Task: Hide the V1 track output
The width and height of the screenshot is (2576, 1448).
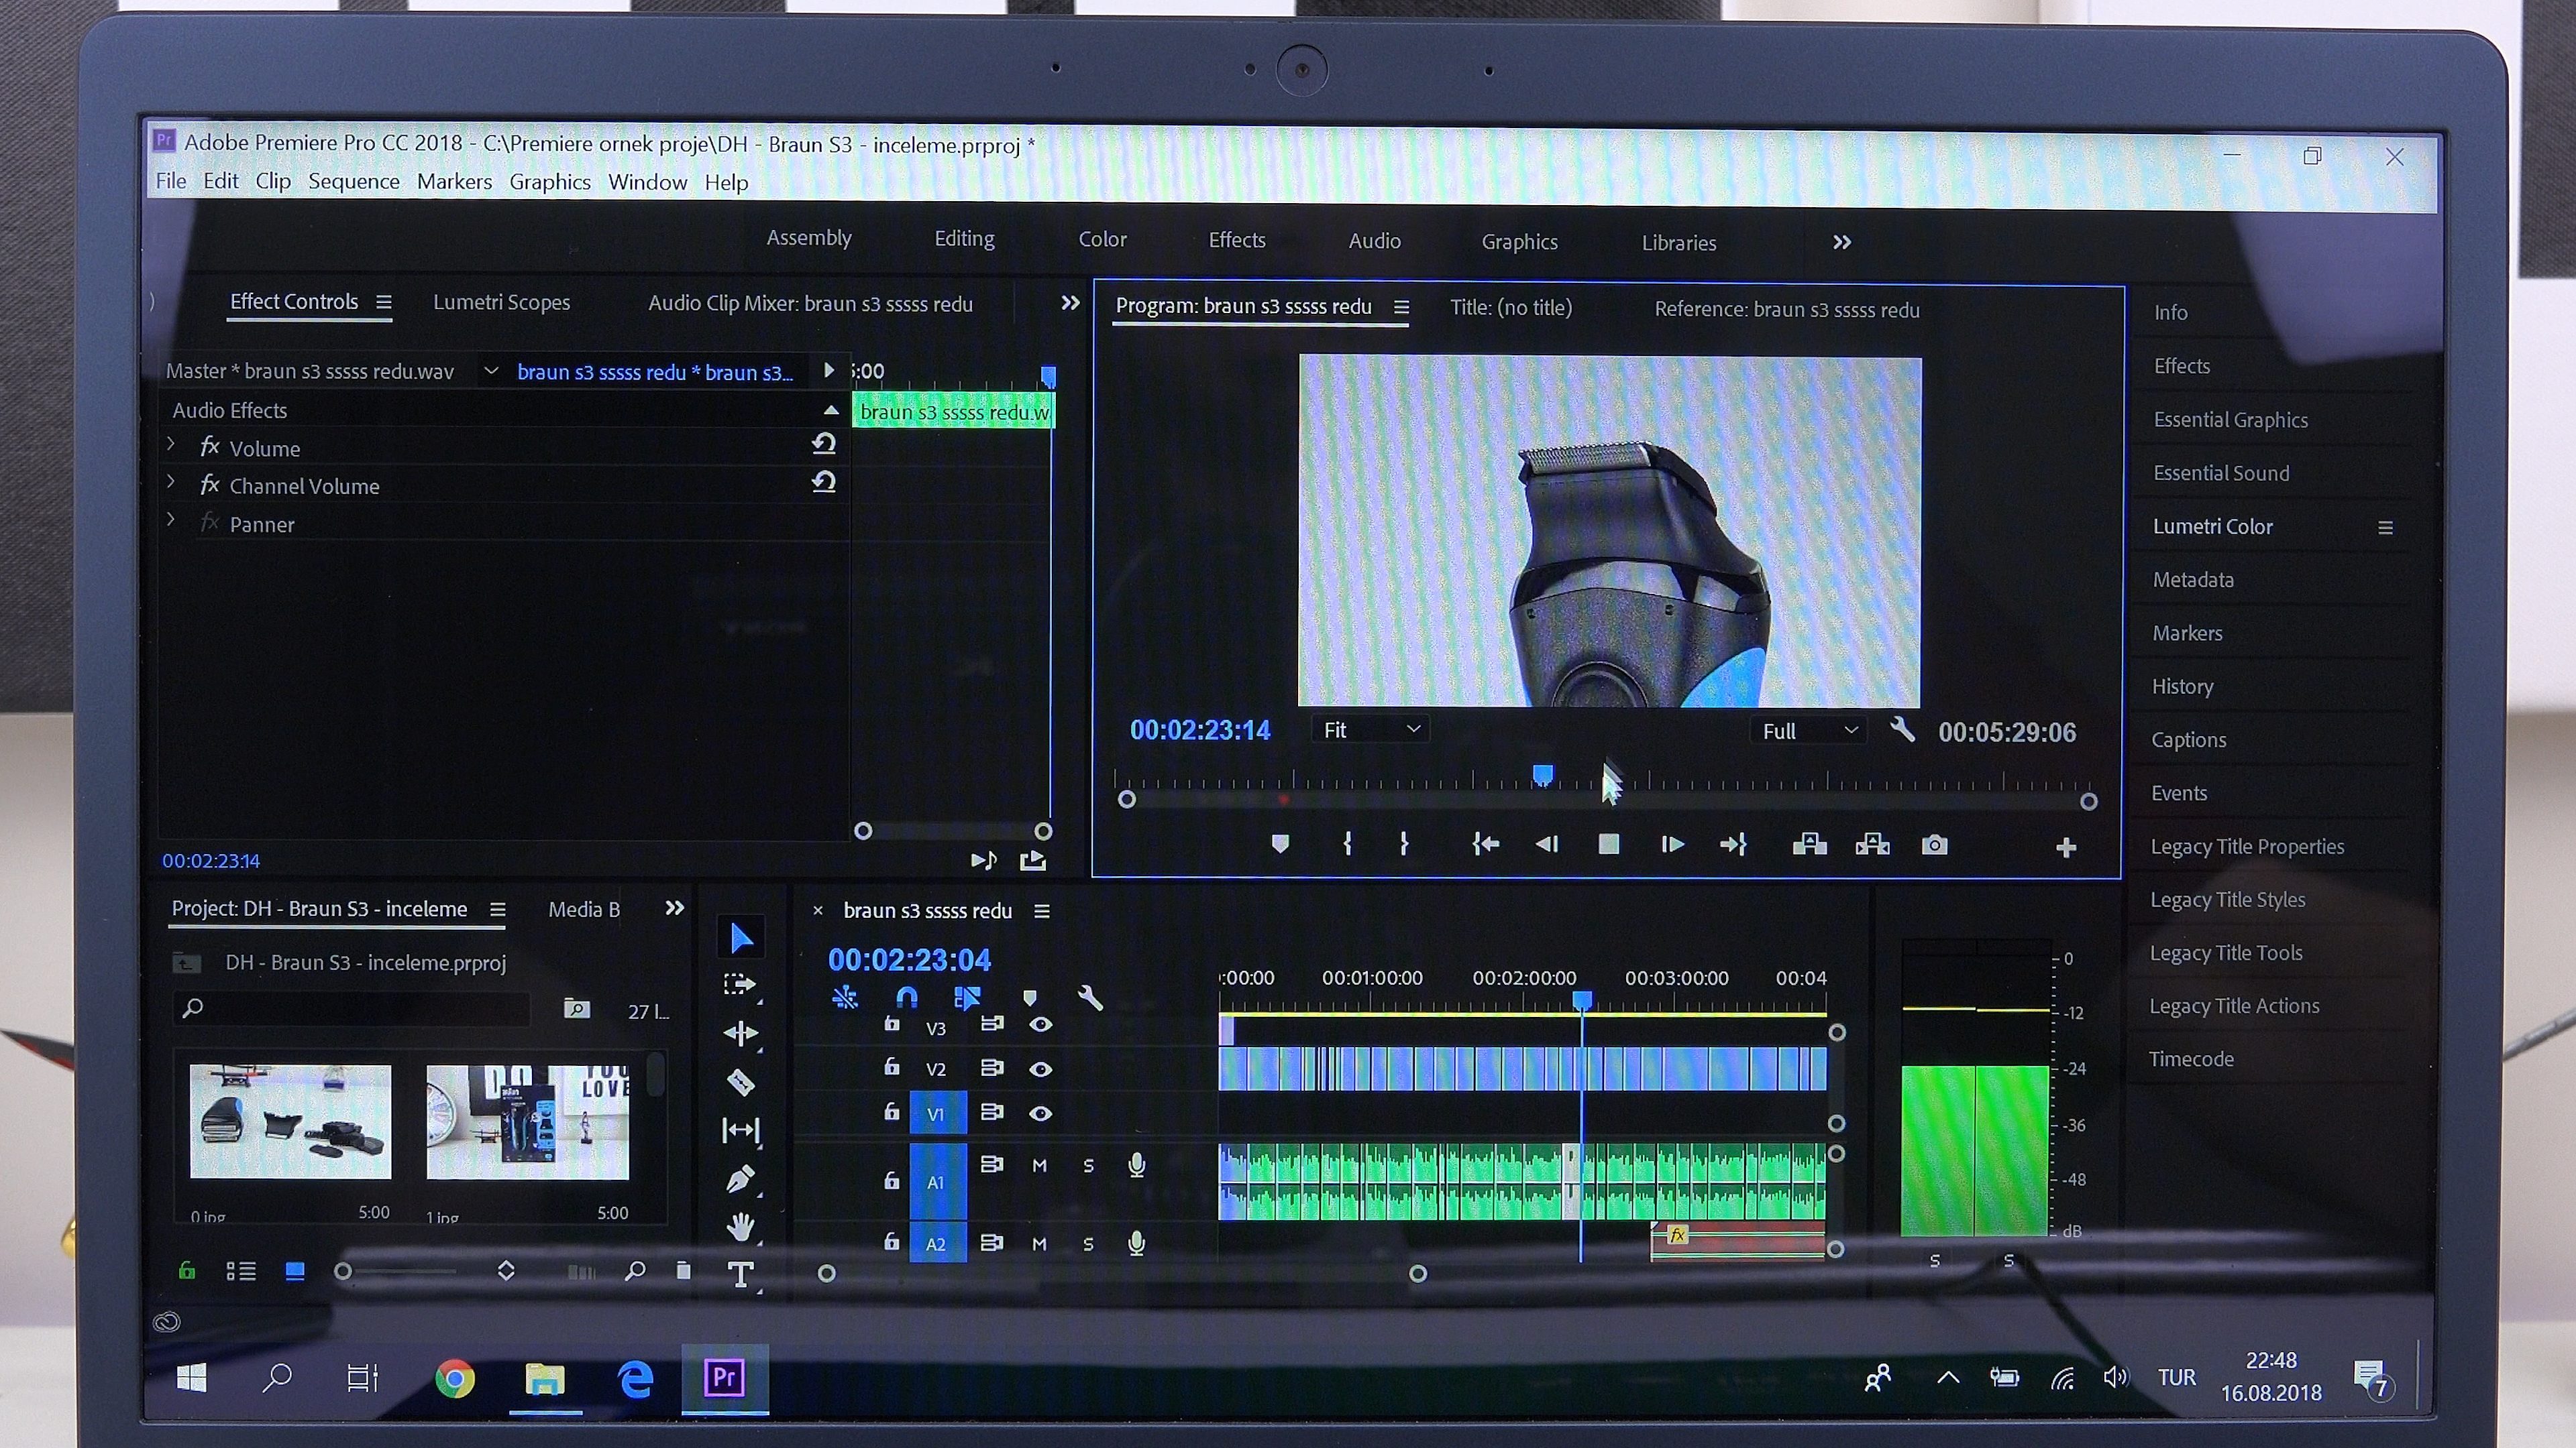Action: point(1041,1113)
